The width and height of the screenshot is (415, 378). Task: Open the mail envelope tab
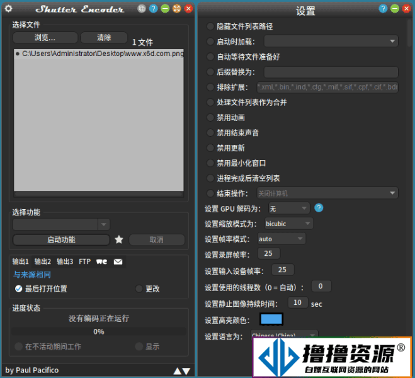click(x=118, y=262)
